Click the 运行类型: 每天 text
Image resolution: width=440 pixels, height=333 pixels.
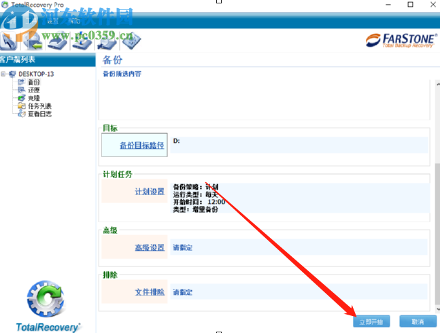(x=195, y=194)
